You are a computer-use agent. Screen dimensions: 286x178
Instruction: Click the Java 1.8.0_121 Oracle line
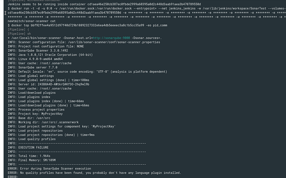pos(50,55)
